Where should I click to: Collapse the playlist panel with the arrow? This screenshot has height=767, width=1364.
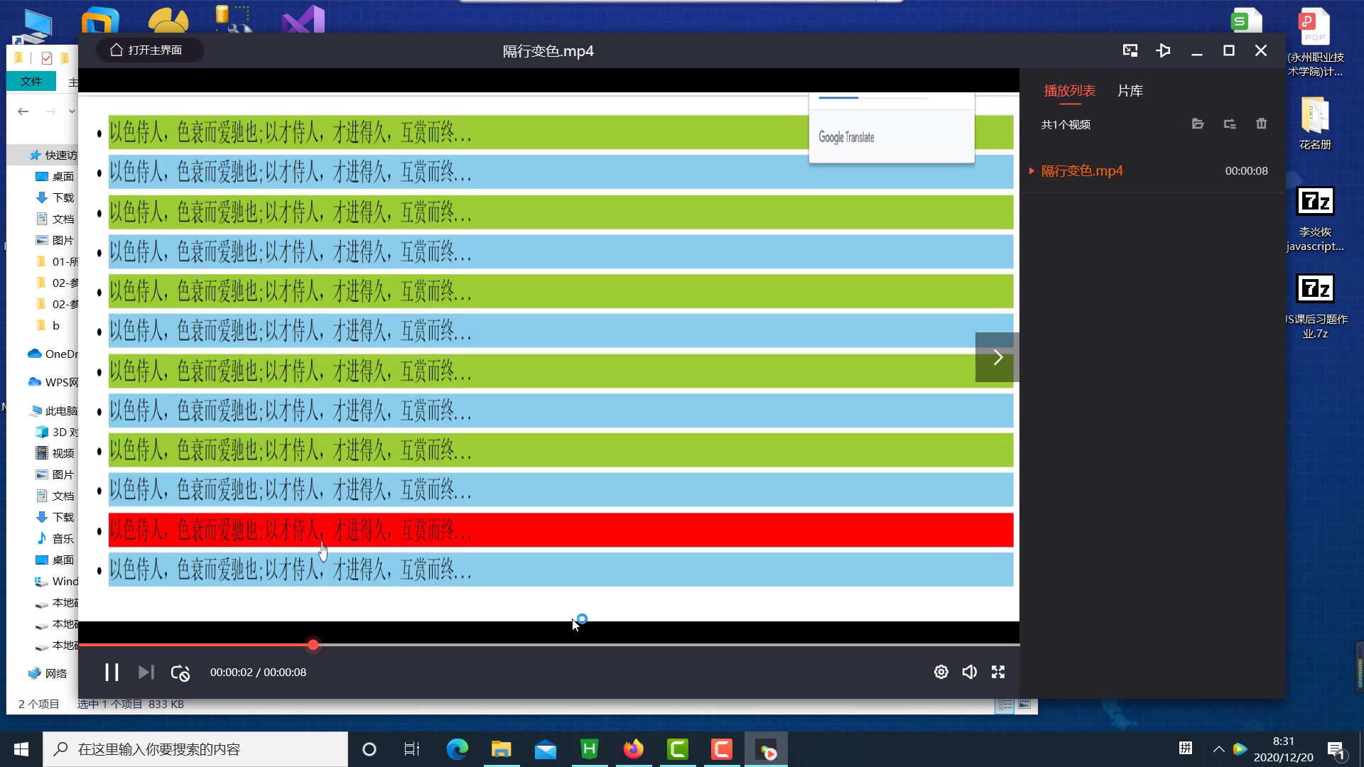coord(997,357)
